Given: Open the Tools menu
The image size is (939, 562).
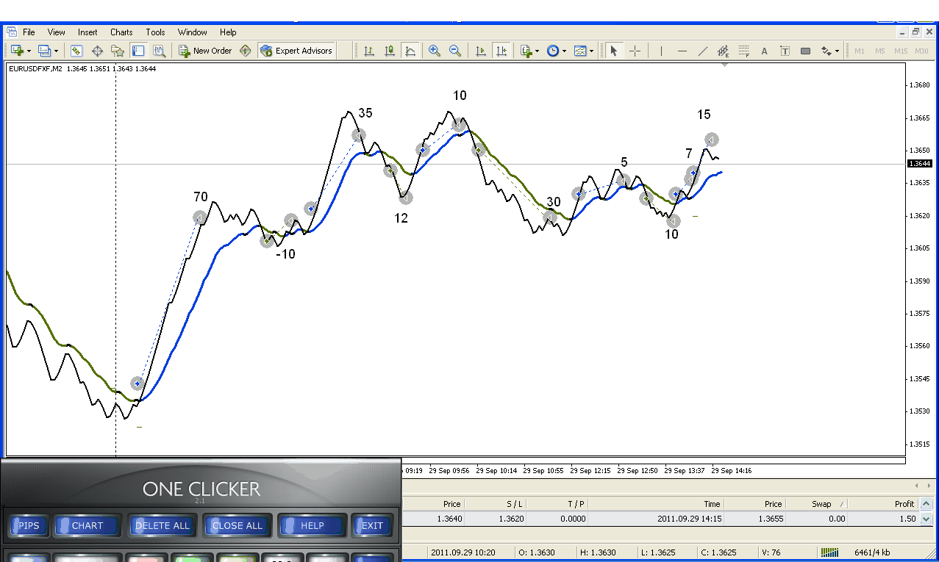Looking at the screenshot, I should tap(155, 32).
